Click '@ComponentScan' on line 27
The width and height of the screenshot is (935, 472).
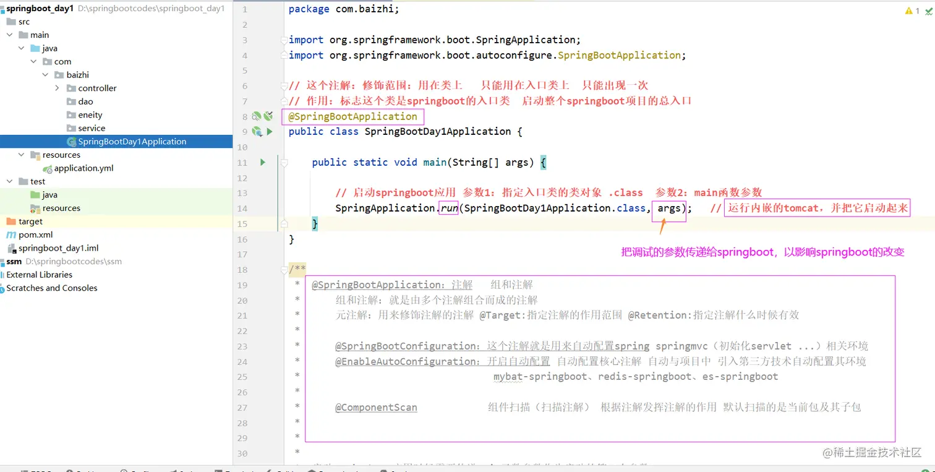coord(377,408)
